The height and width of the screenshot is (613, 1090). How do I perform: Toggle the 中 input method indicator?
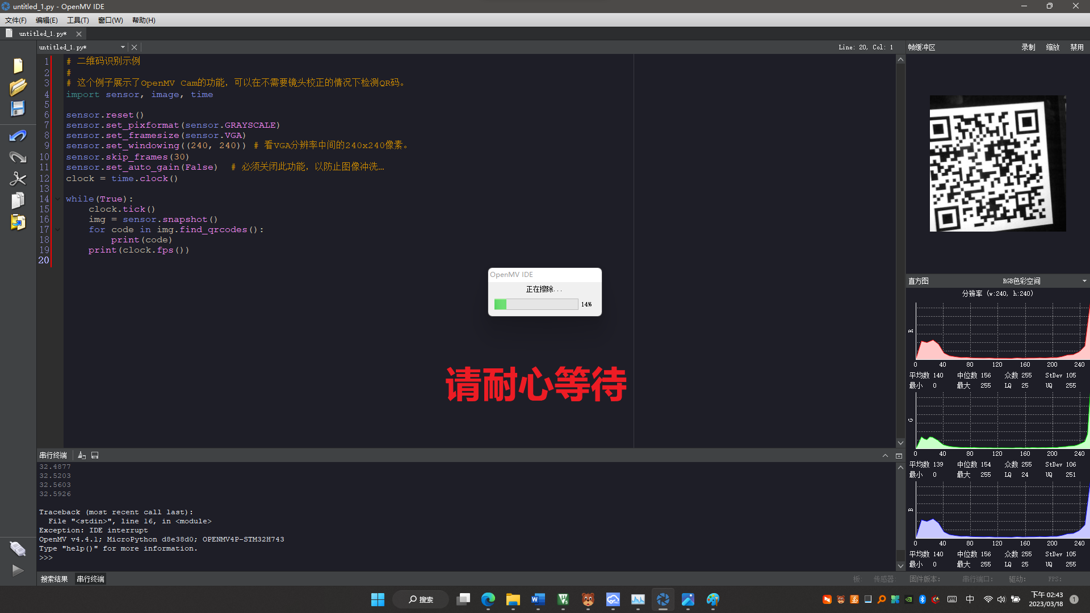click(970, 599)
